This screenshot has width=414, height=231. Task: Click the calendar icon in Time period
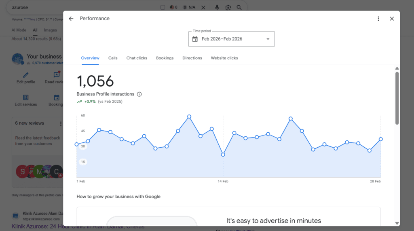point(195,39)
